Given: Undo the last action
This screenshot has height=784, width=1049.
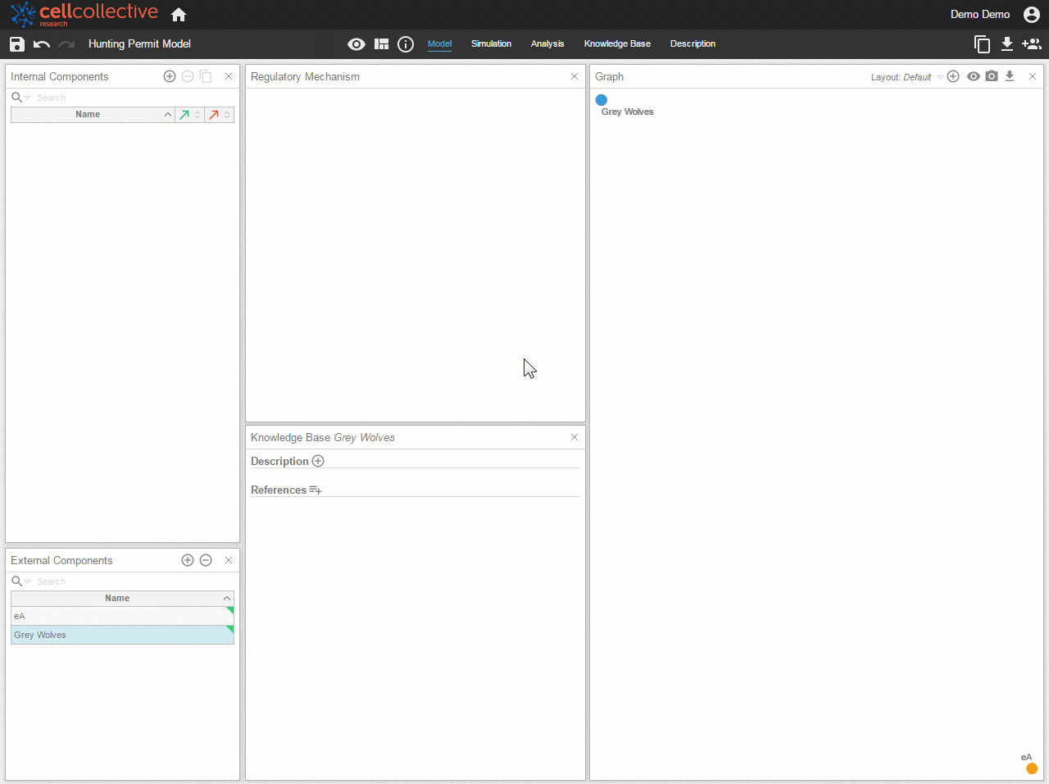Looking at the screenshot, I should (42, 44).
